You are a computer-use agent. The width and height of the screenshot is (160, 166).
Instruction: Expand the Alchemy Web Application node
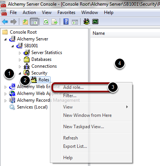(x=5, y=94)
